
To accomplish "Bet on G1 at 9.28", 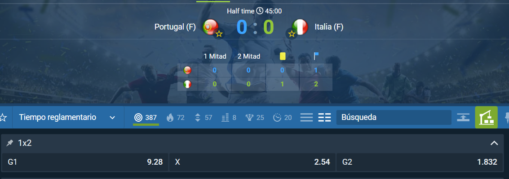I will 85,162.
